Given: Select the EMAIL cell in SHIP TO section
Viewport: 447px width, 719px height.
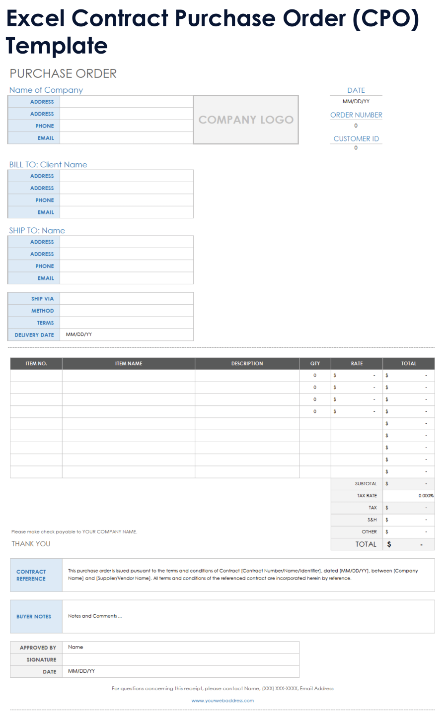Looking at the screenshot, I should pyautogui.click(x=126, y=278).
